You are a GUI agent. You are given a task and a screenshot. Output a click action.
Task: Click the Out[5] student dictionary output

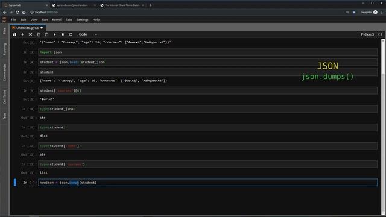pos(103,81)
